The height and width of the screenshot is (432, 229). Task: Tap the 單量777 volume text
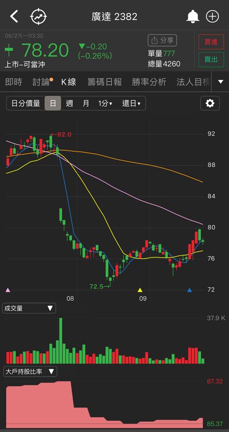tap(161, 53)
